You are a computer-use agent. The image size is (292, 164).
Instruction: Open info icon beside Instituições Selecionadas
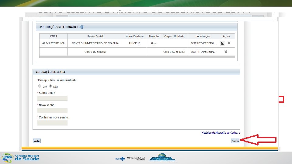[82, 27]
